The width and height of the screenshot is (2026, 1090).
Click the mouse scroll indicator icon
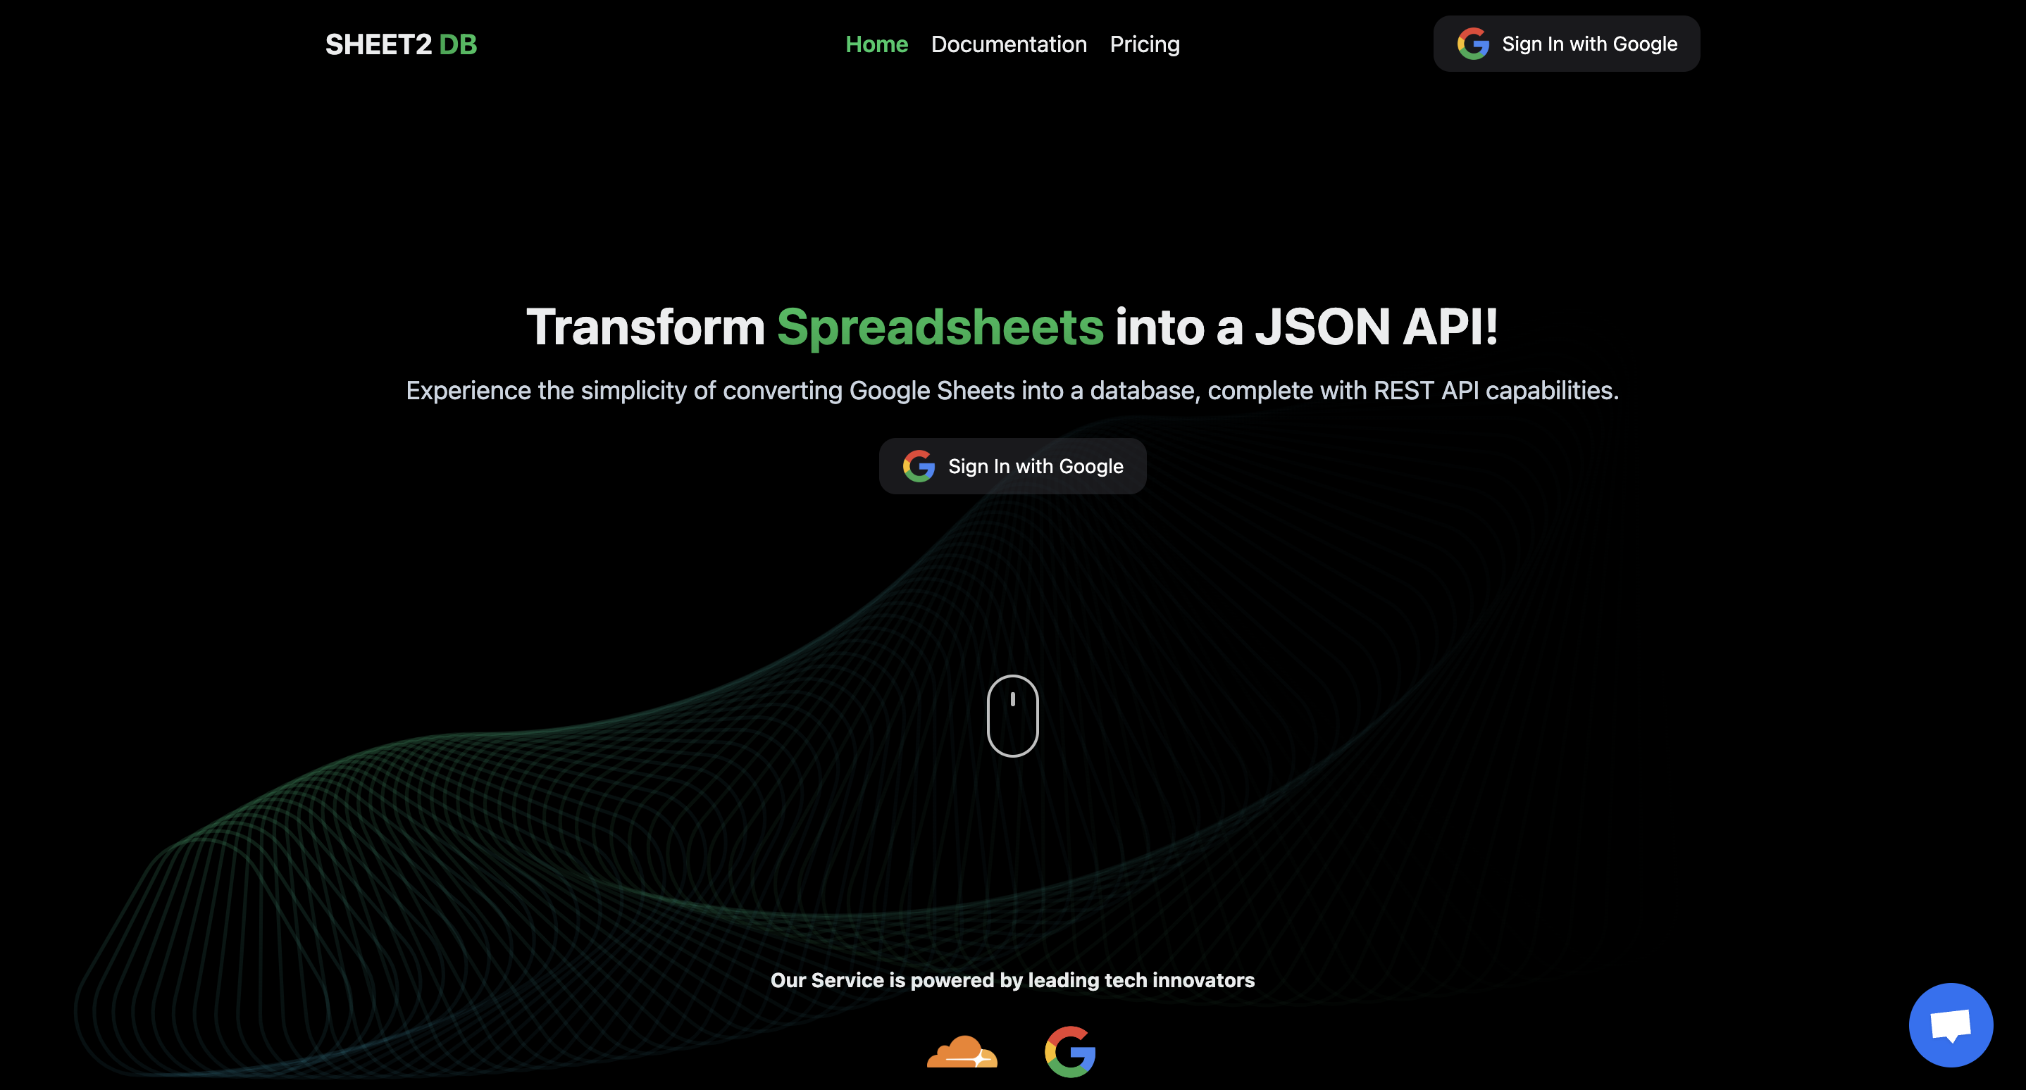1012,715
